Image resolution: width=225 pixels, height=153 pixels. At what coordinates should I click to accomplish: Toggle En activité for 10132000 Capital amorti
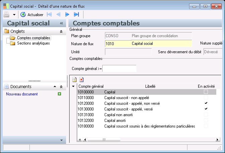206,120
